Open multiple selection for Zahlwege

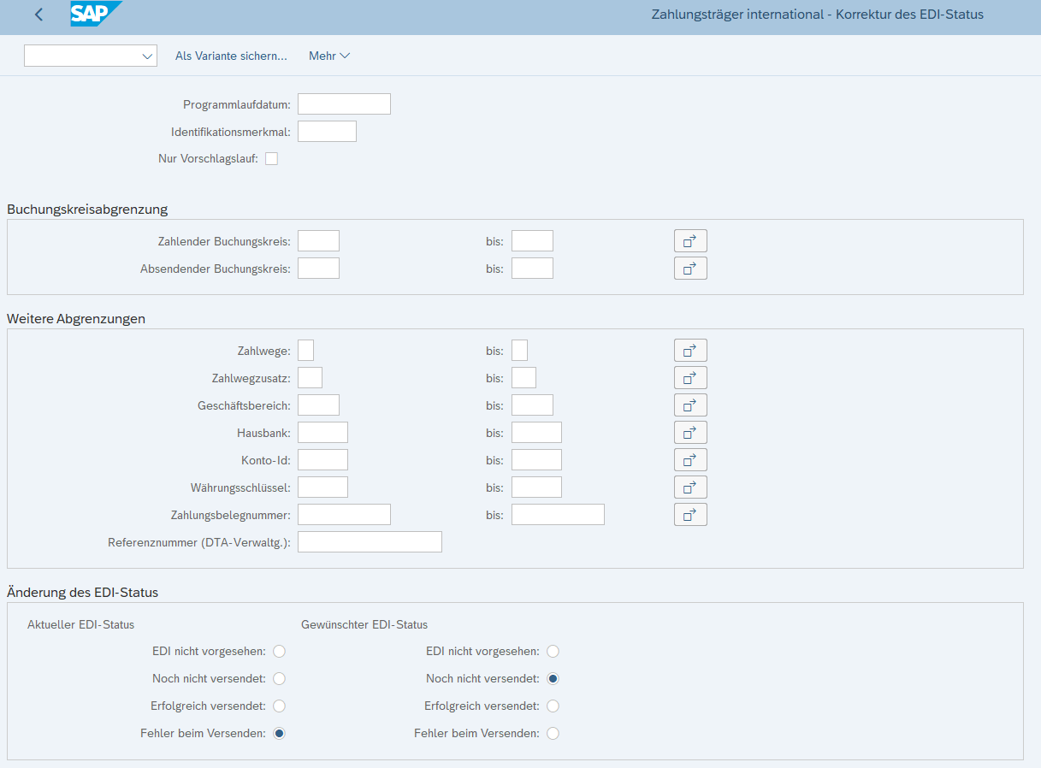[x=690, y=351]
